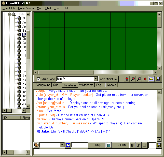Save the map with floppy disk icon
The image size is (164, 157).
point(158,79)
